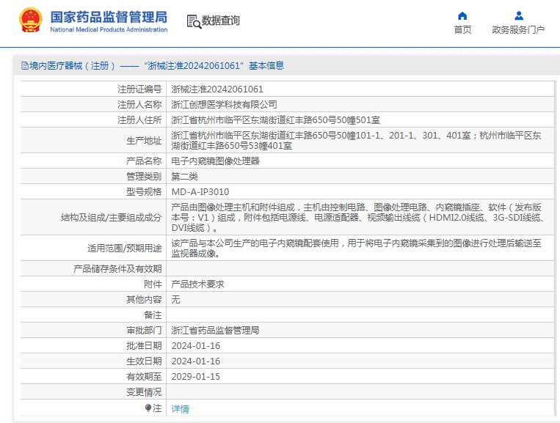Viewport: 560px width, 423px height.
Task: Click 国家药品监督管理局 title text
Action: [x=109, y=17]
